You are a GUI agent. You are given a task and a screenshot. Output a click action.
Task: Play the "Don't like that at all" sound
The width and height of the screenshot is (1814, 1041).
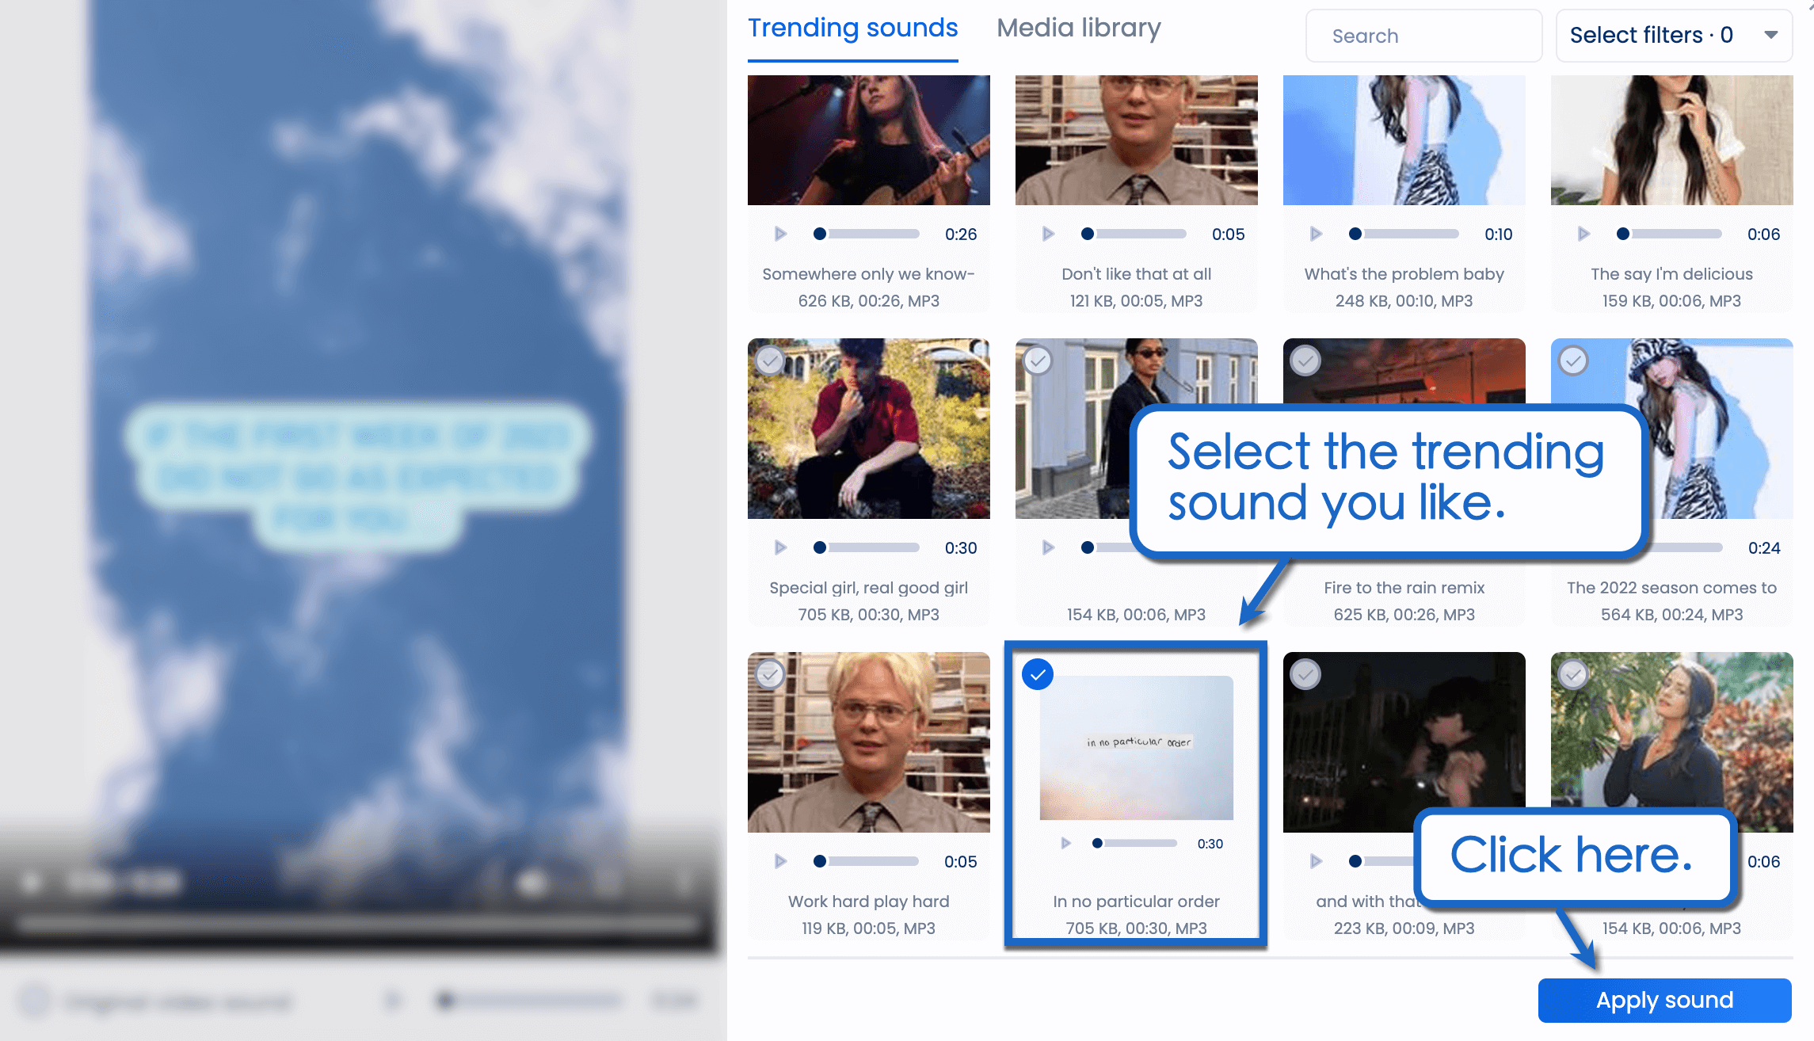[x=1048, y=234]
